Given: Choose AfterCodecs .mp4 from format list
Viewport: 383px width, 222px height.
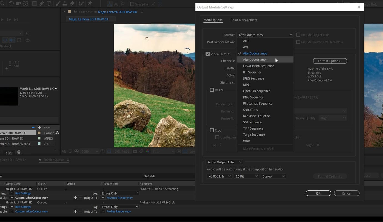Looking at the screenshot, I should click(x=255, y=60).
